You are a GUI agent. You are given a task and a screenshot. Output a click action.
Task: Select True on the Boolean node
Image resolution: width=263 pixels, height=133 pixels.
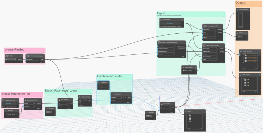click(x=6, y=114)
